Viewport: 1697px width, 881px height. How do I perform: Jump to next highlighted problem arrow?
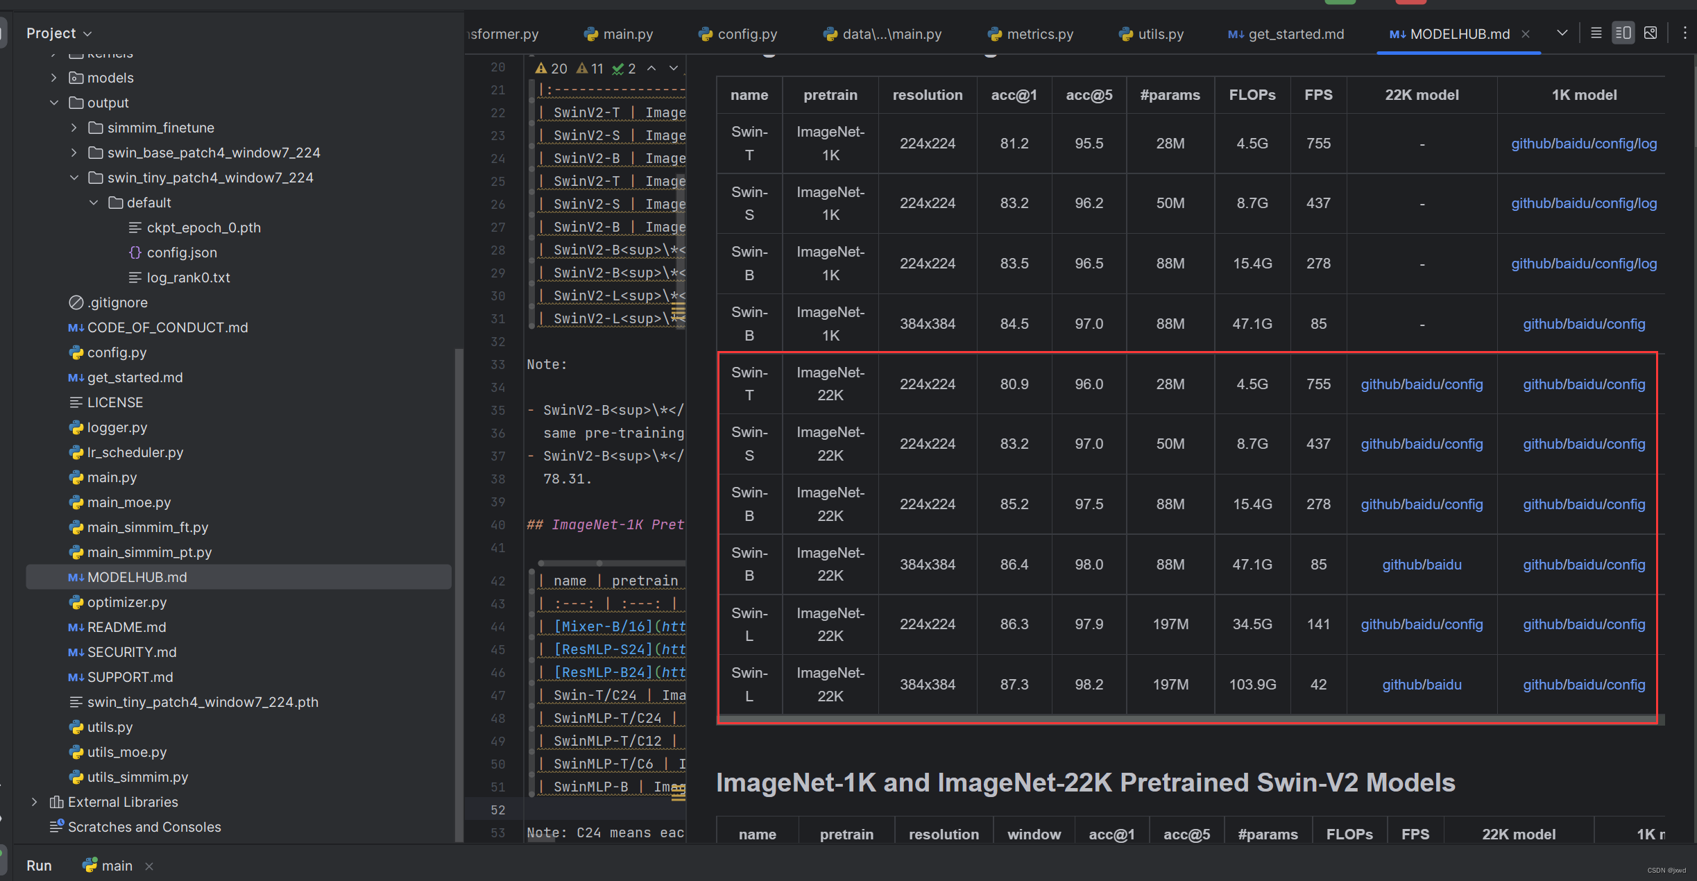[x=673, y=68]
